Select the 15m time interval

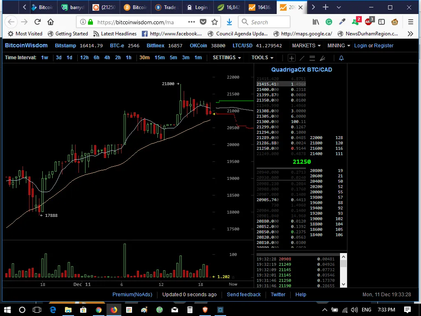160,58
